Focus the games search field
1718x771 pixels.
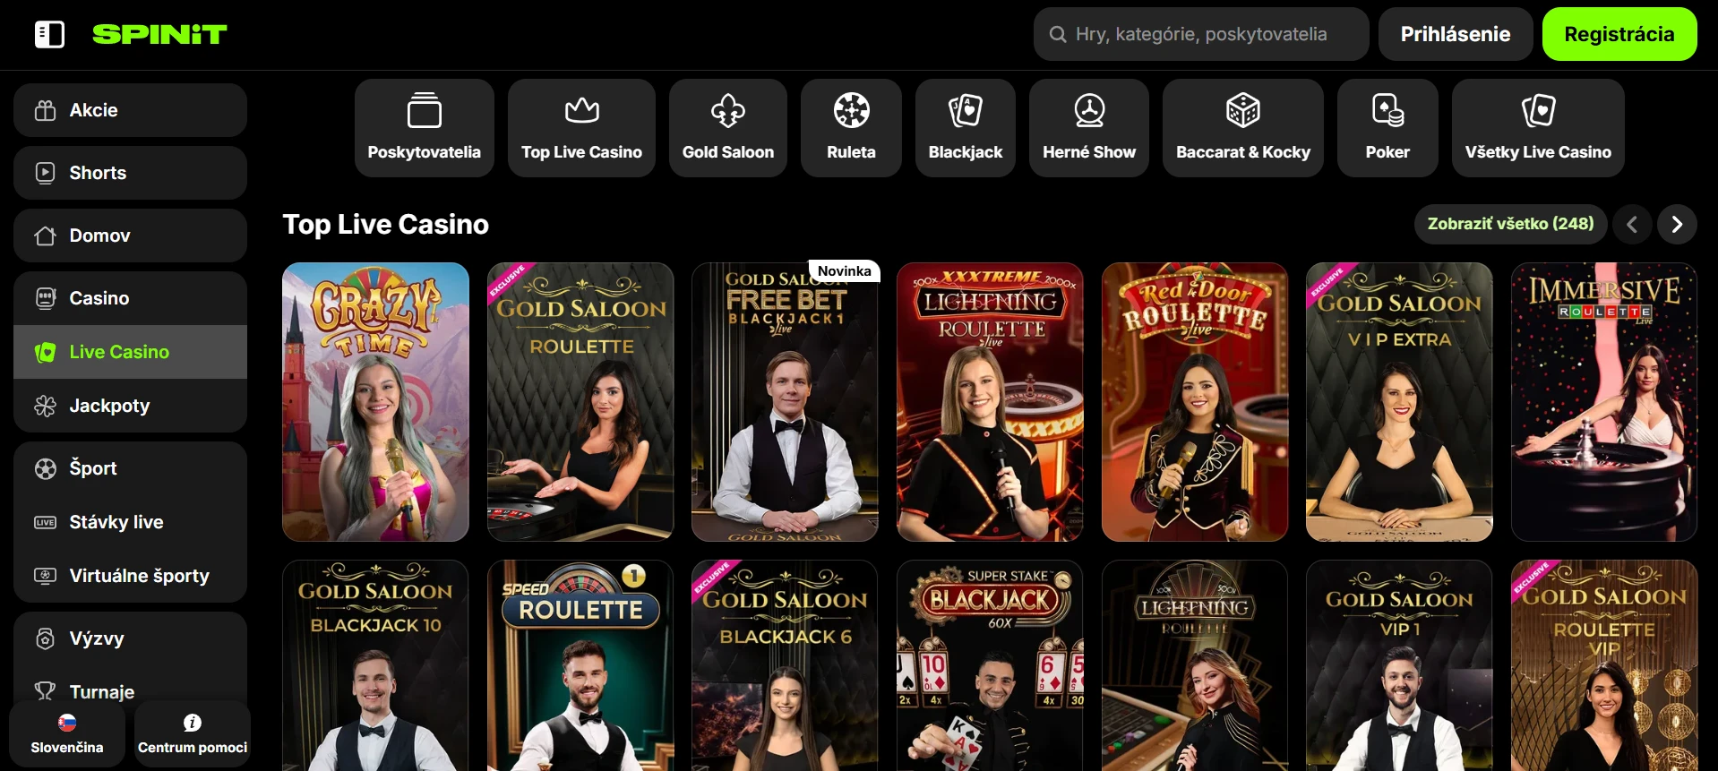click(1201, 34)
